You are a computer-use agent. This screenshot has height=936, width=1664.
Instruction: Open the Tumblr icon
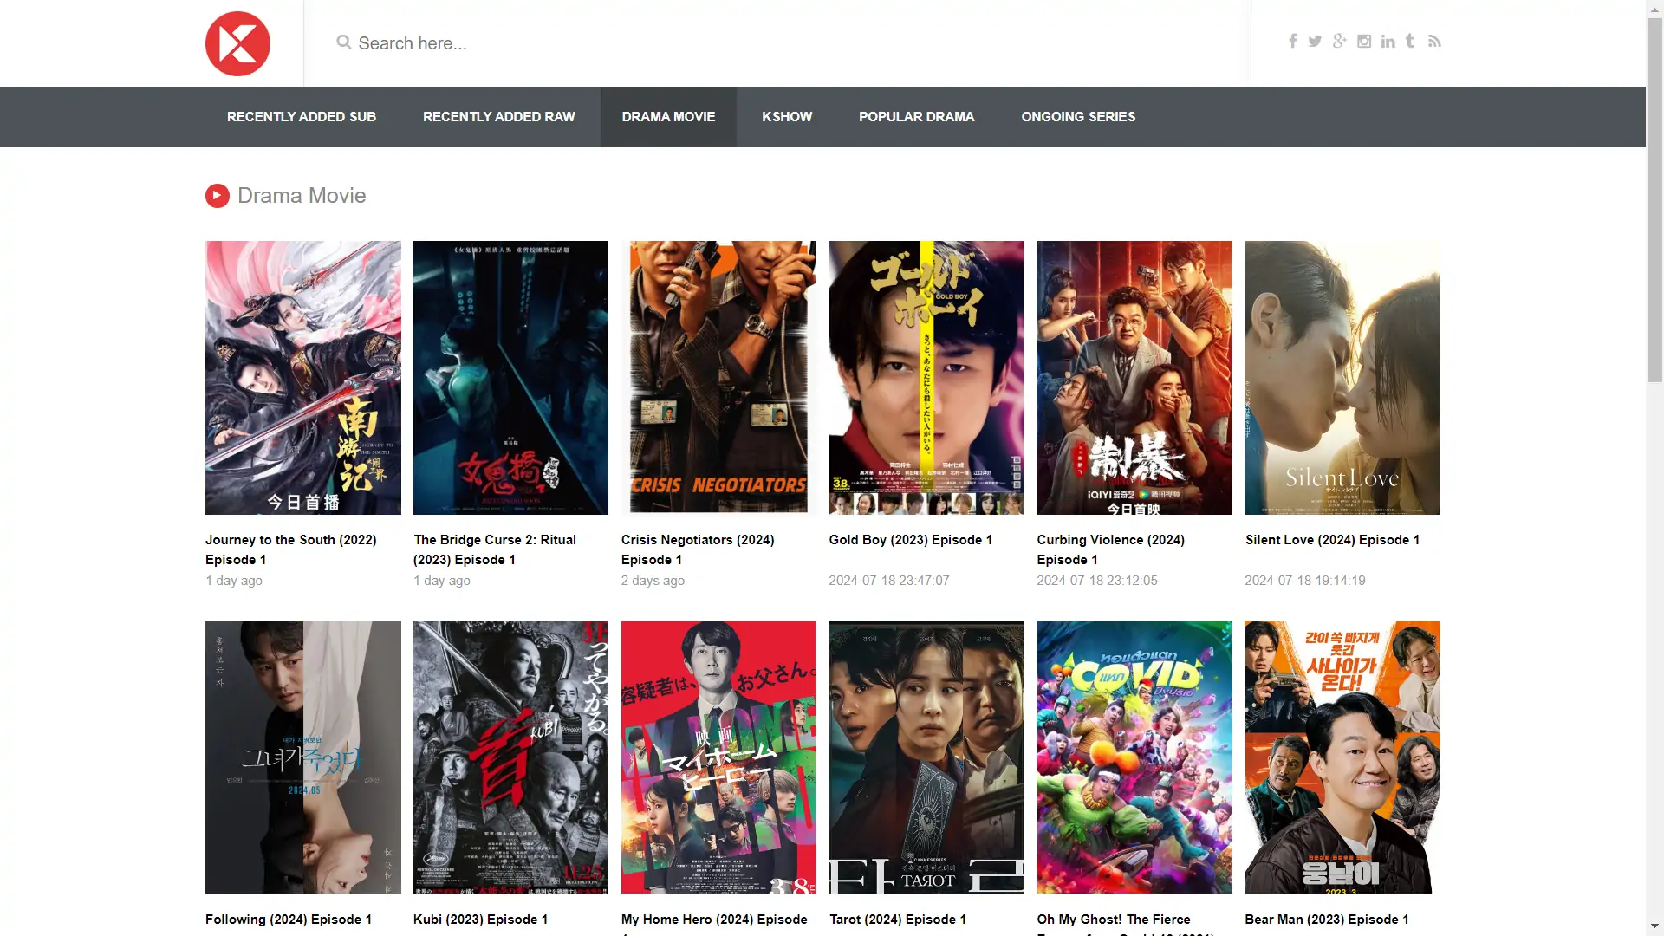[1410, 41]
